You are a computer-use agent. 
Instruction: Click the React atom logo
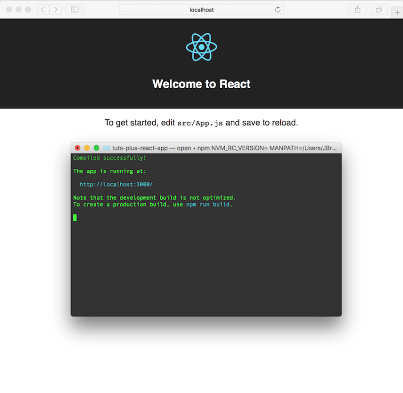201,47
